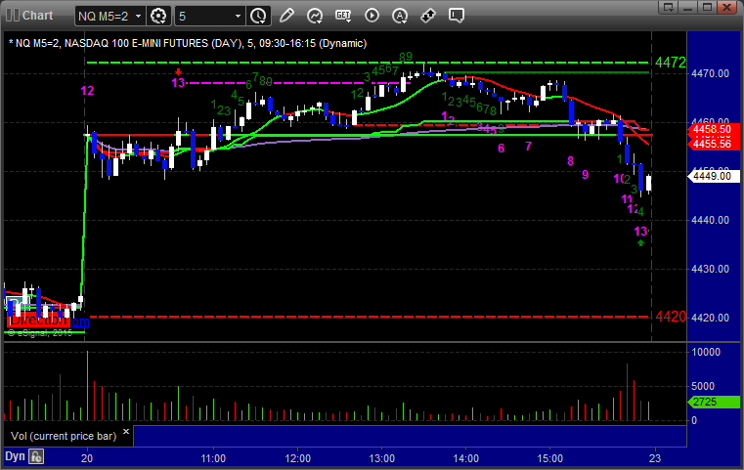Click the Dyn label in bottom corner
Screen dimensions: 744x470
(15, 456)
